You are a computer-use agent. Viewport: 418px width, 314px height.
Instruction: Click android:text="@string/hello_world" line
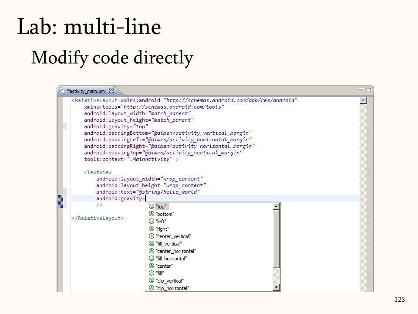click(148, 192)
